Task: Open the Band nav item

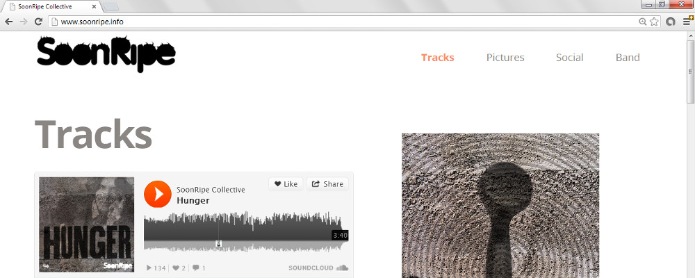Action: (628, 58)
